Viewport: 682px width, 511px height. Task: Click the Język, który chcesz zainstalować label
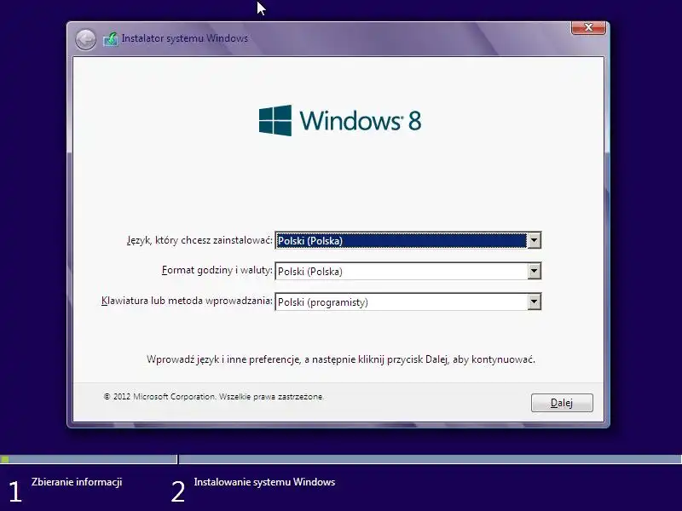[199, 240]
